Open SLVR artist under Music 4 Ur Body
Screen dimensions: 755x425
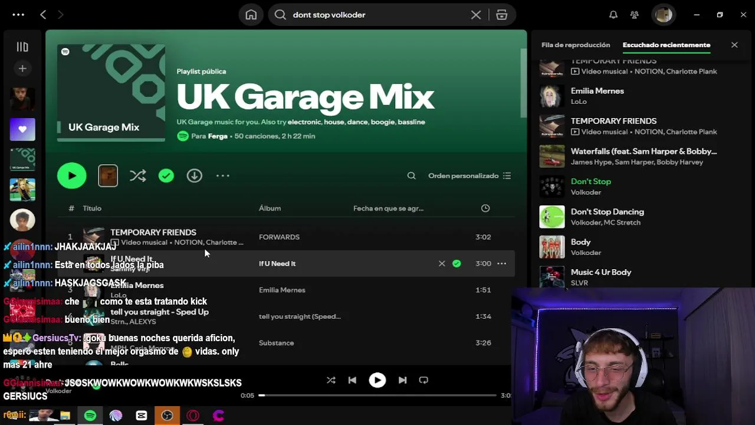point(579,283)
